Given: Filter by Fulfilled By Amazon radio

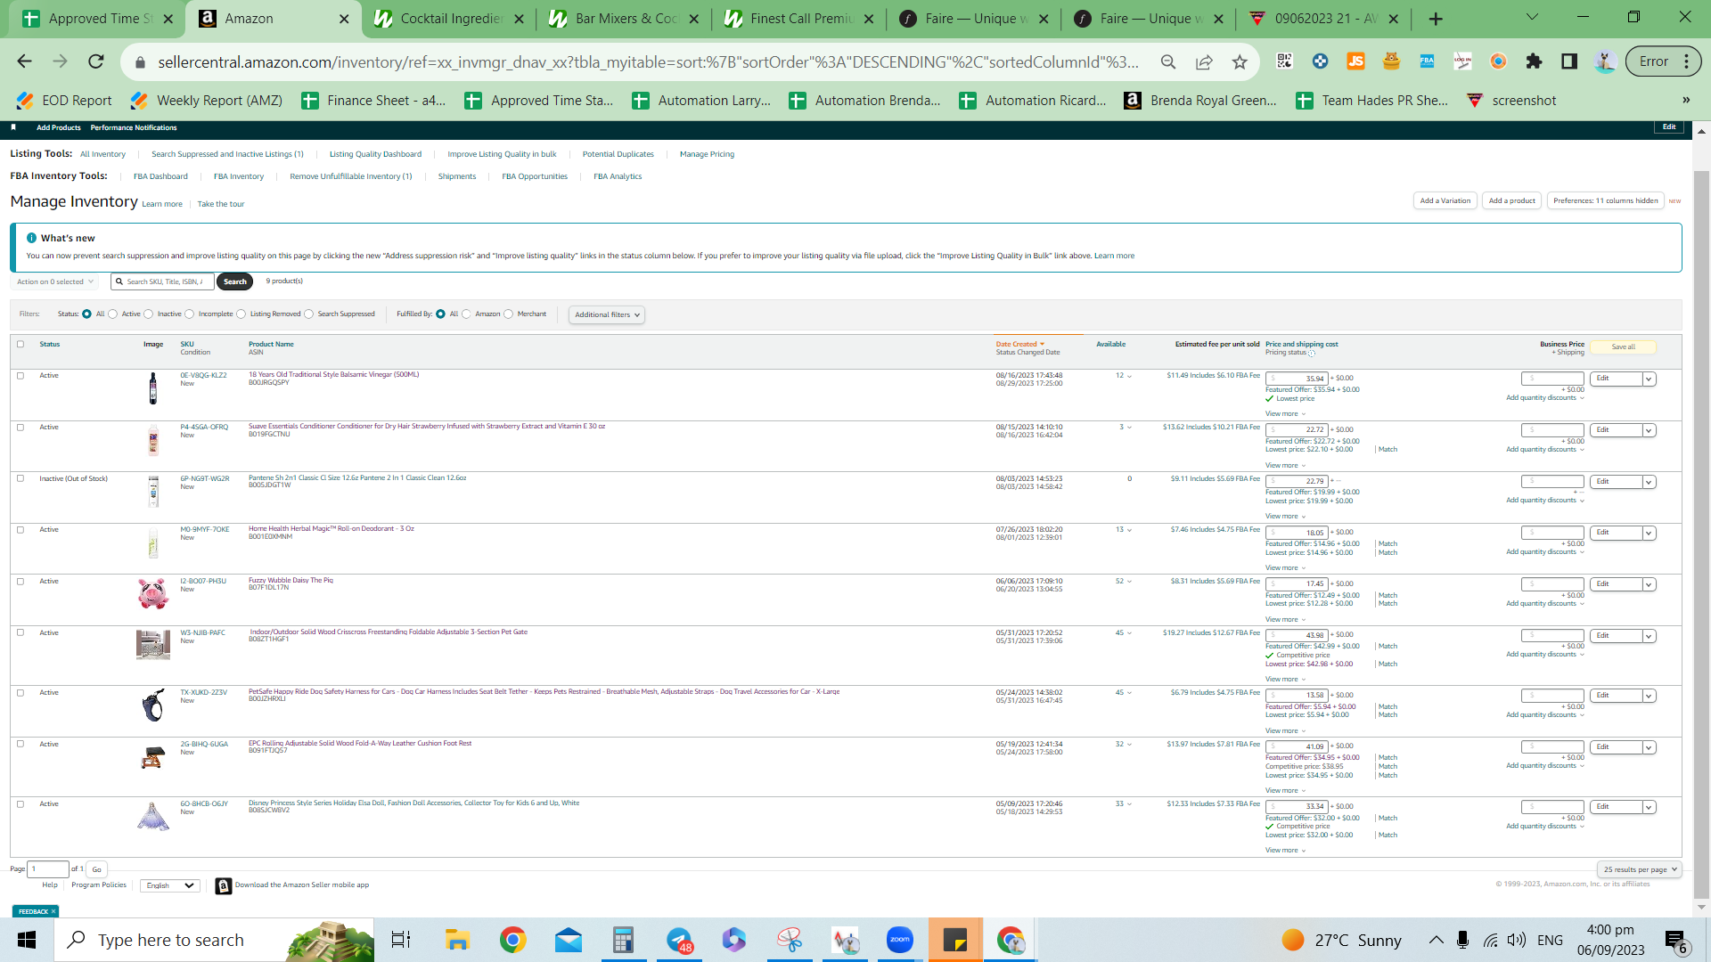Looking at the screenshot, I should (x=466, y=314).
